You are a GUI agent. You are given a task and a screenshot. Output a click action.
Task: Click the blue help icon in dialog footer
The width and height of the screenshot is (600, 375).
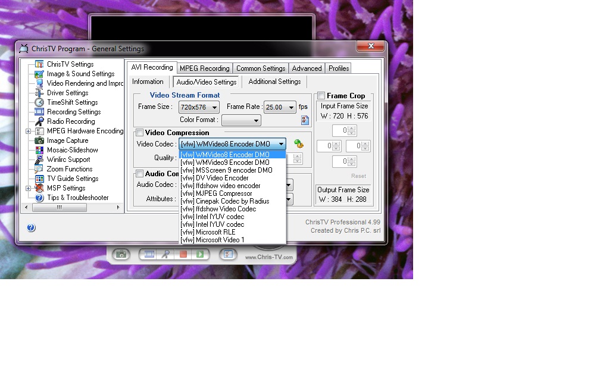point(32,228)
